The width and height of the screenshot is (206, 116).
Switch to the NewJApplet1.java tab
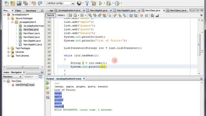click(126, 10)
